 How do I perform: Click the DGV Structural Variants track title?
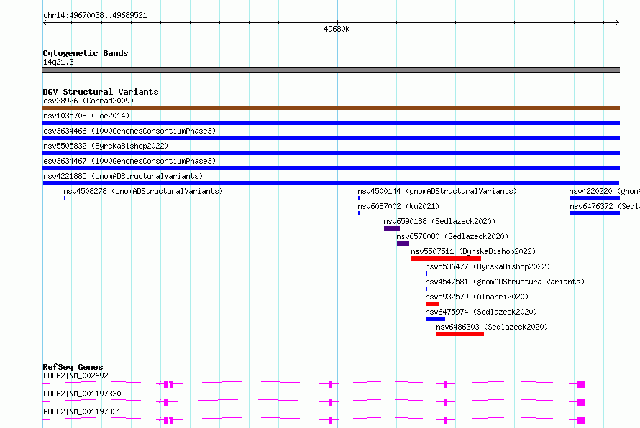tap(101, 92)
